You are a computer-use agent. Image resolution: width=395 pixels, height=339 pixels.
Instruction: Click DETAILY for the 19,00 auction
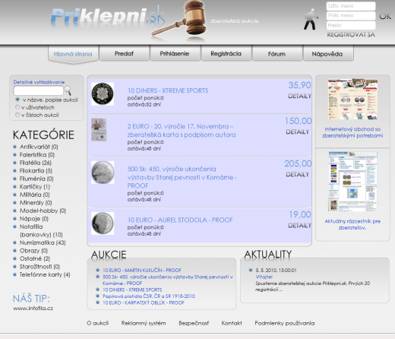(x=300, y=225)
